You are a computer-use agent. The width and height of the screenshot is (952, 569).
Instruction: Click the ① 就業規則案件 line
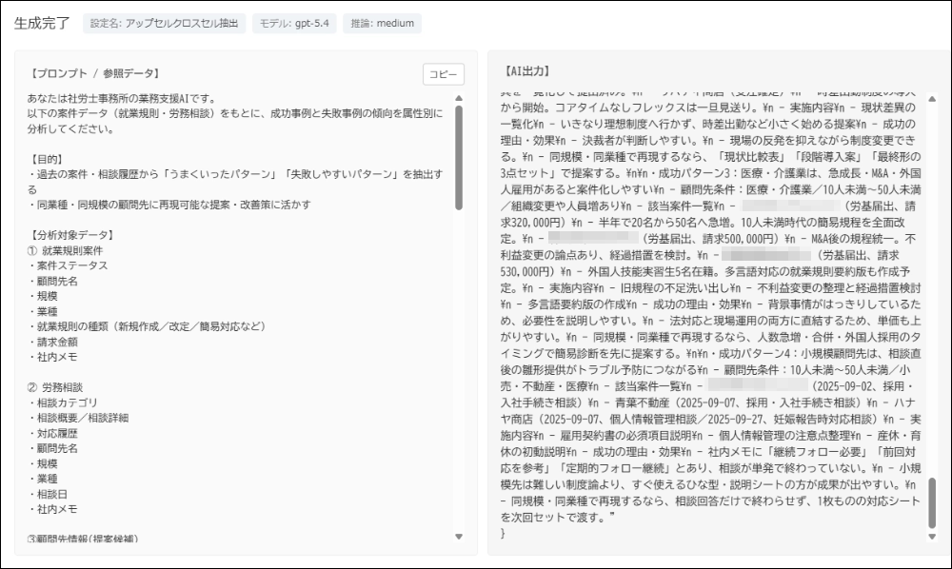tap(65, 250)
